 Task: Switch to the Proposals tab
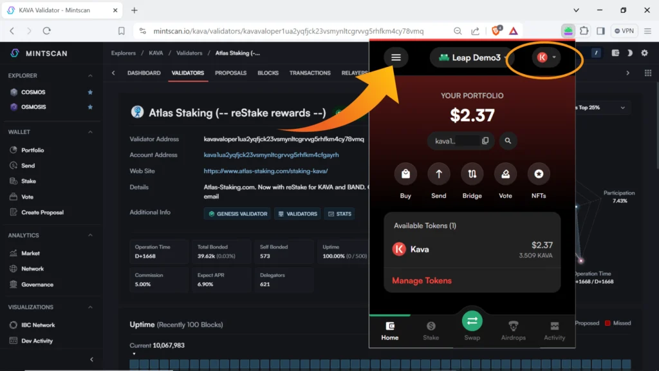tap(230, 73)
